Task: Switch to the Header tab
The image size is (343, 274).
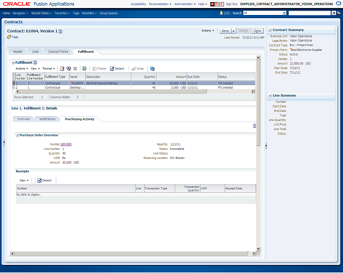Action: 18,52
